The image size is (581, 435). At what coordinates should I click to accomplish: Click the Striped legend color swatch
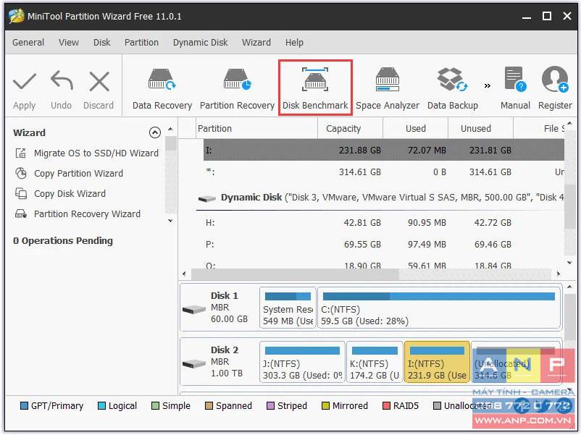click(270, 406)
